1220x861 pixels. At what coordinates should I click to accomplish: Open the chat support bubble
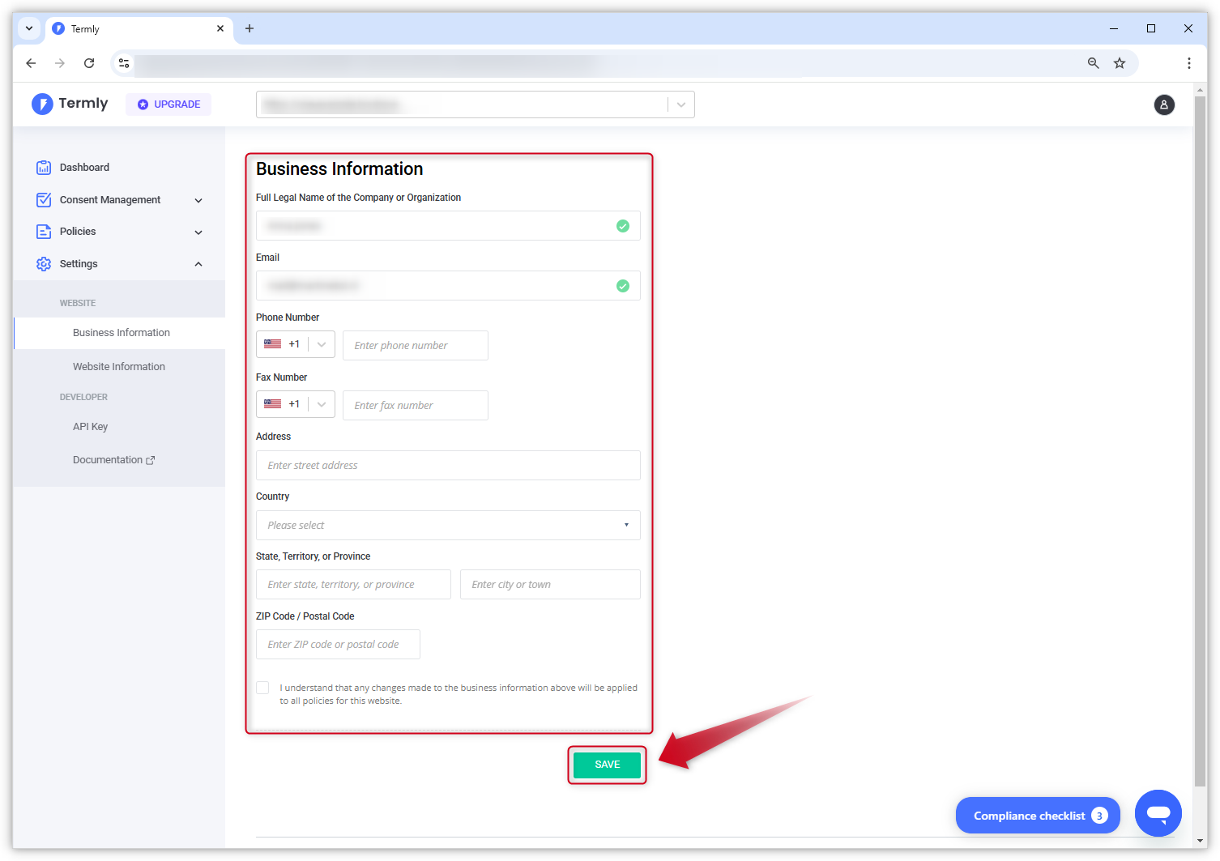(1158, 813)
